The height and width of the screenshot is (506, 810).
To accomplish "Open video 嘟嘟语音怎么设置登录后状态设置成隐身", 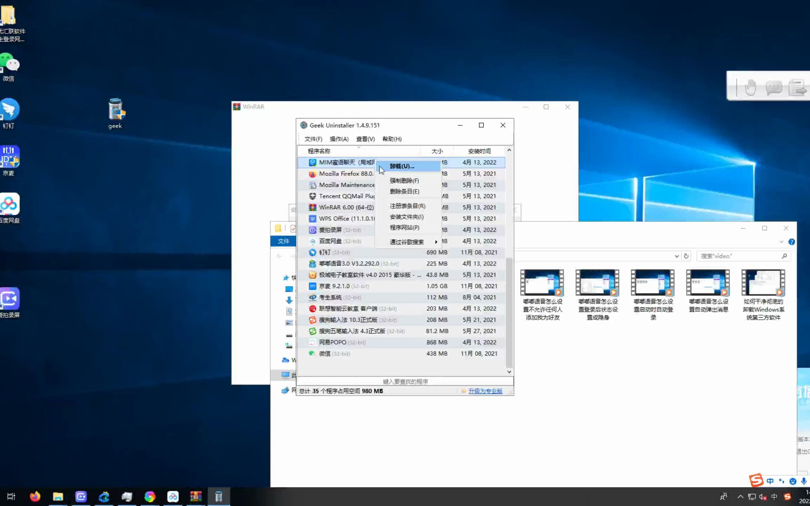I will [598, 295].
